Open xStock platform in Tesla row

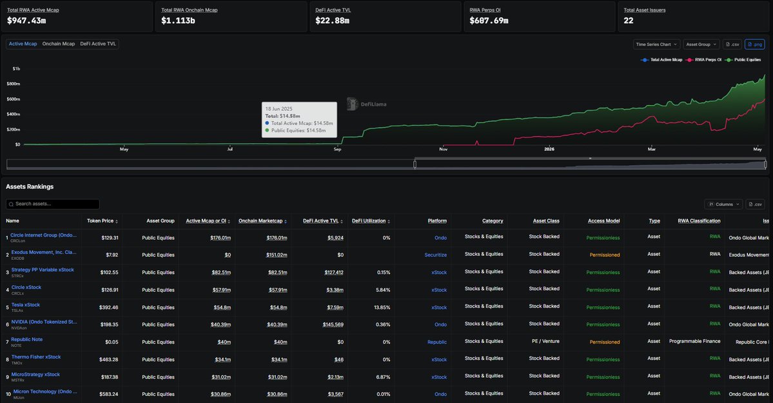point(439,308)
